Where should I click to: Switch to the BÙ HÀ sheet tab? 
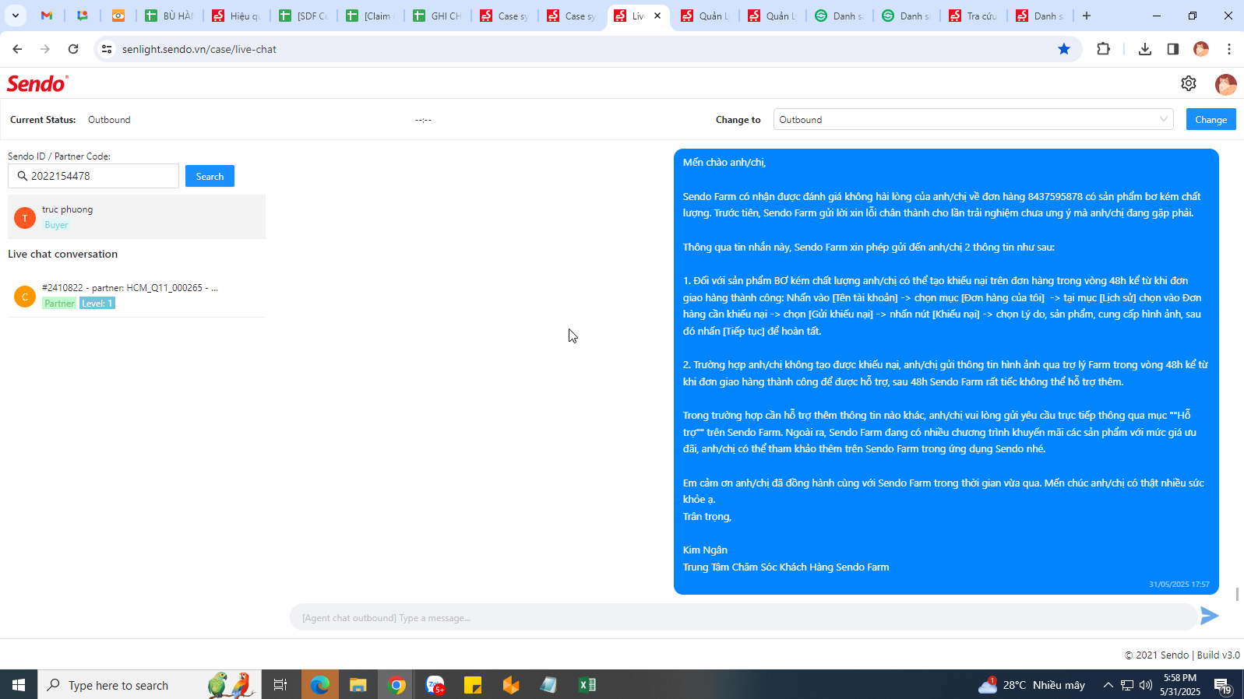click(169, 16)
